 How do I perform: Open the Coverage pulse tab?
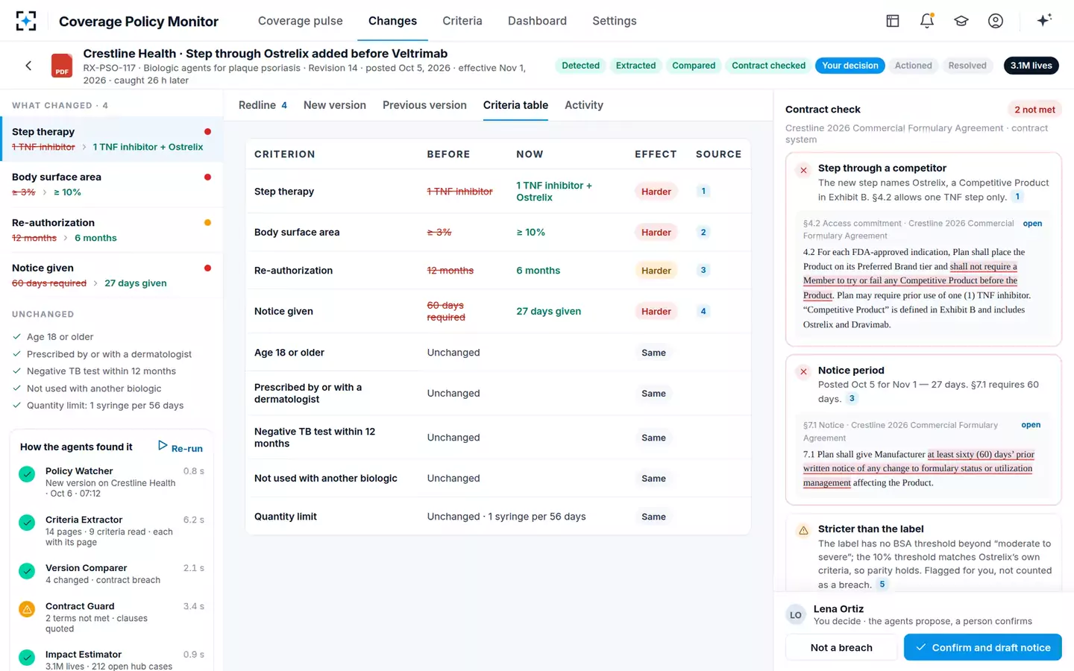coord(301,21)
